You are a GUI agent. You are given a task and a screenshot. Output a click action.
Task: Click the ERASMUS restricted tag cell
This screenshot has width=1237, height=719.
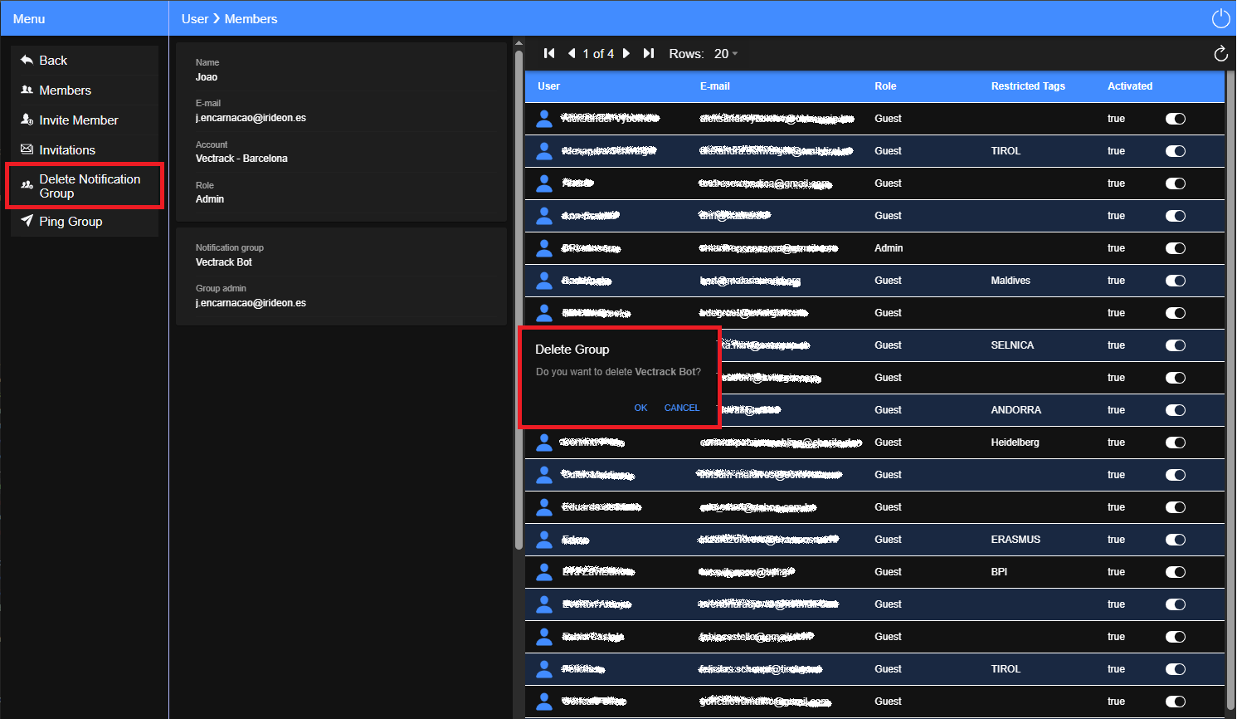coord(1015,540)
